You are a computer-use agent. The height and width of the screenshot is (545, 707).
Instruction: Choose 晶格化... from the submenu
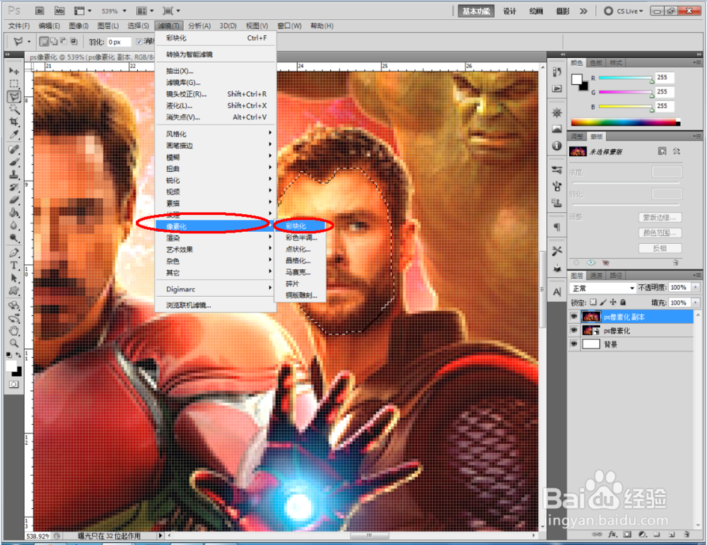click(298, 261)
